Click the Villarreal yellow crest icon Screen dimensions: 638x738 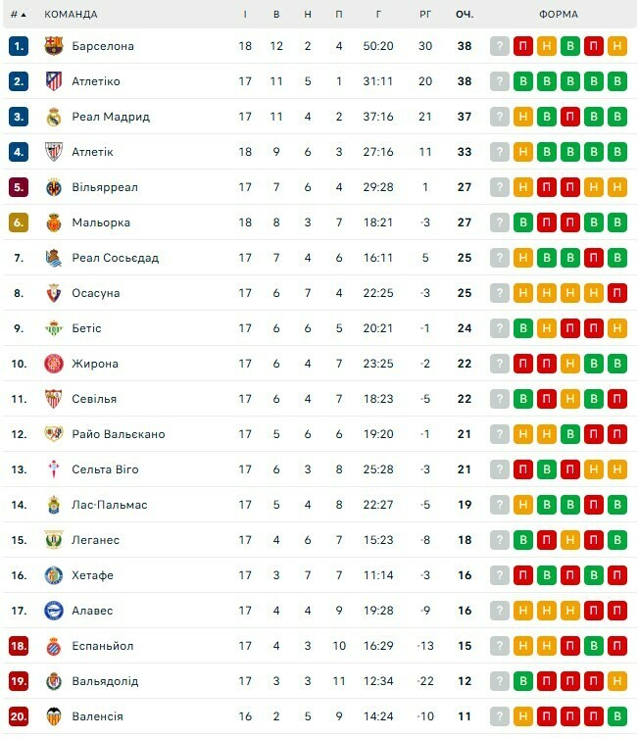pos(54,187)
